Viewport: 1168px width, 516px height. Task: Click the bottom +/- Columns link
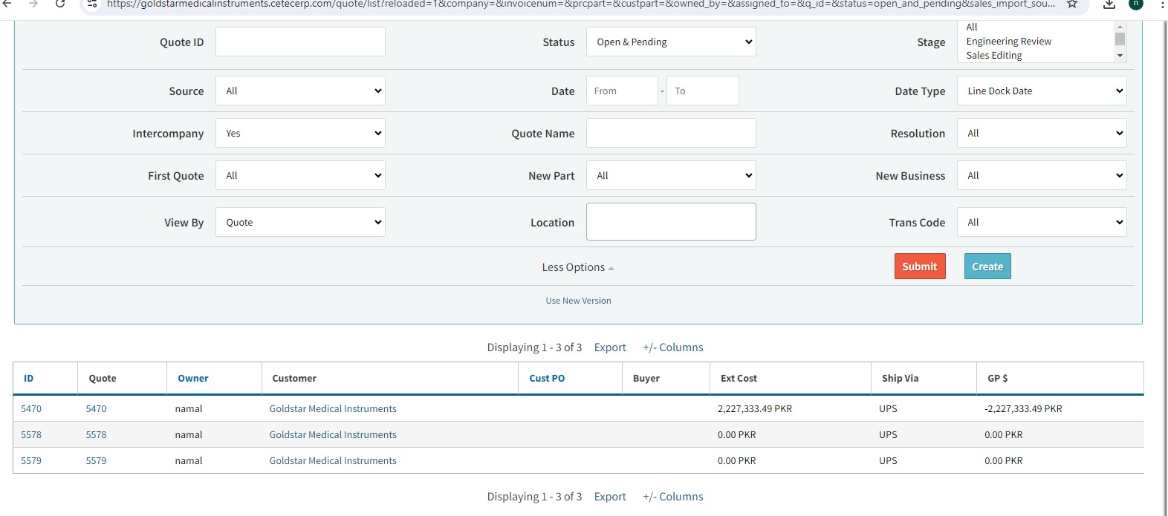(673, 497)
